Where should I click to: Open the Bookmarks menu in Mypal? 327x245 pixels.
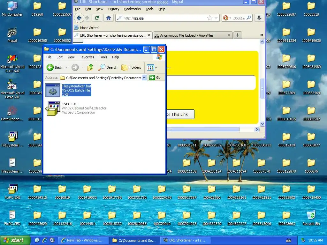133,9
